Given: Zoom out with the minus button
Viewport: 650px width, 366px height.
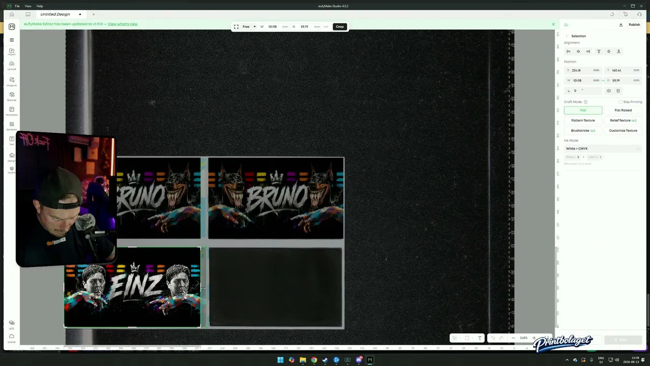Looking at the screenshot, I should 513,338.
